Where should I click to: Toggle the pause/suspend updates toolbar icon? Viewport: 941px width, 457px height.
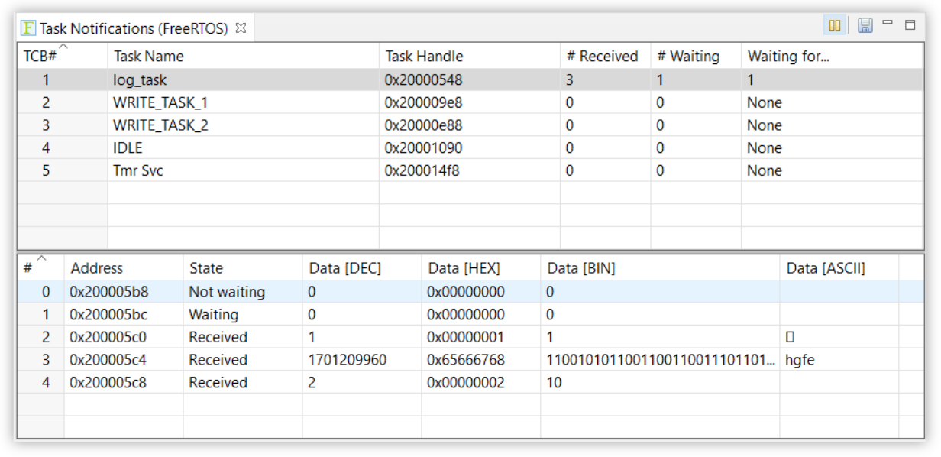point(834,25)
